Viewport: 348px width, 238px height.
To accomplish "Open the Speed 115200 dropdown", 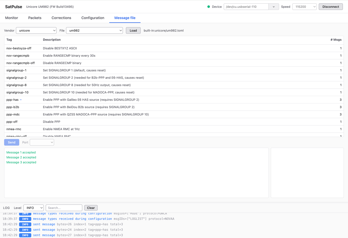I will 304,7.
